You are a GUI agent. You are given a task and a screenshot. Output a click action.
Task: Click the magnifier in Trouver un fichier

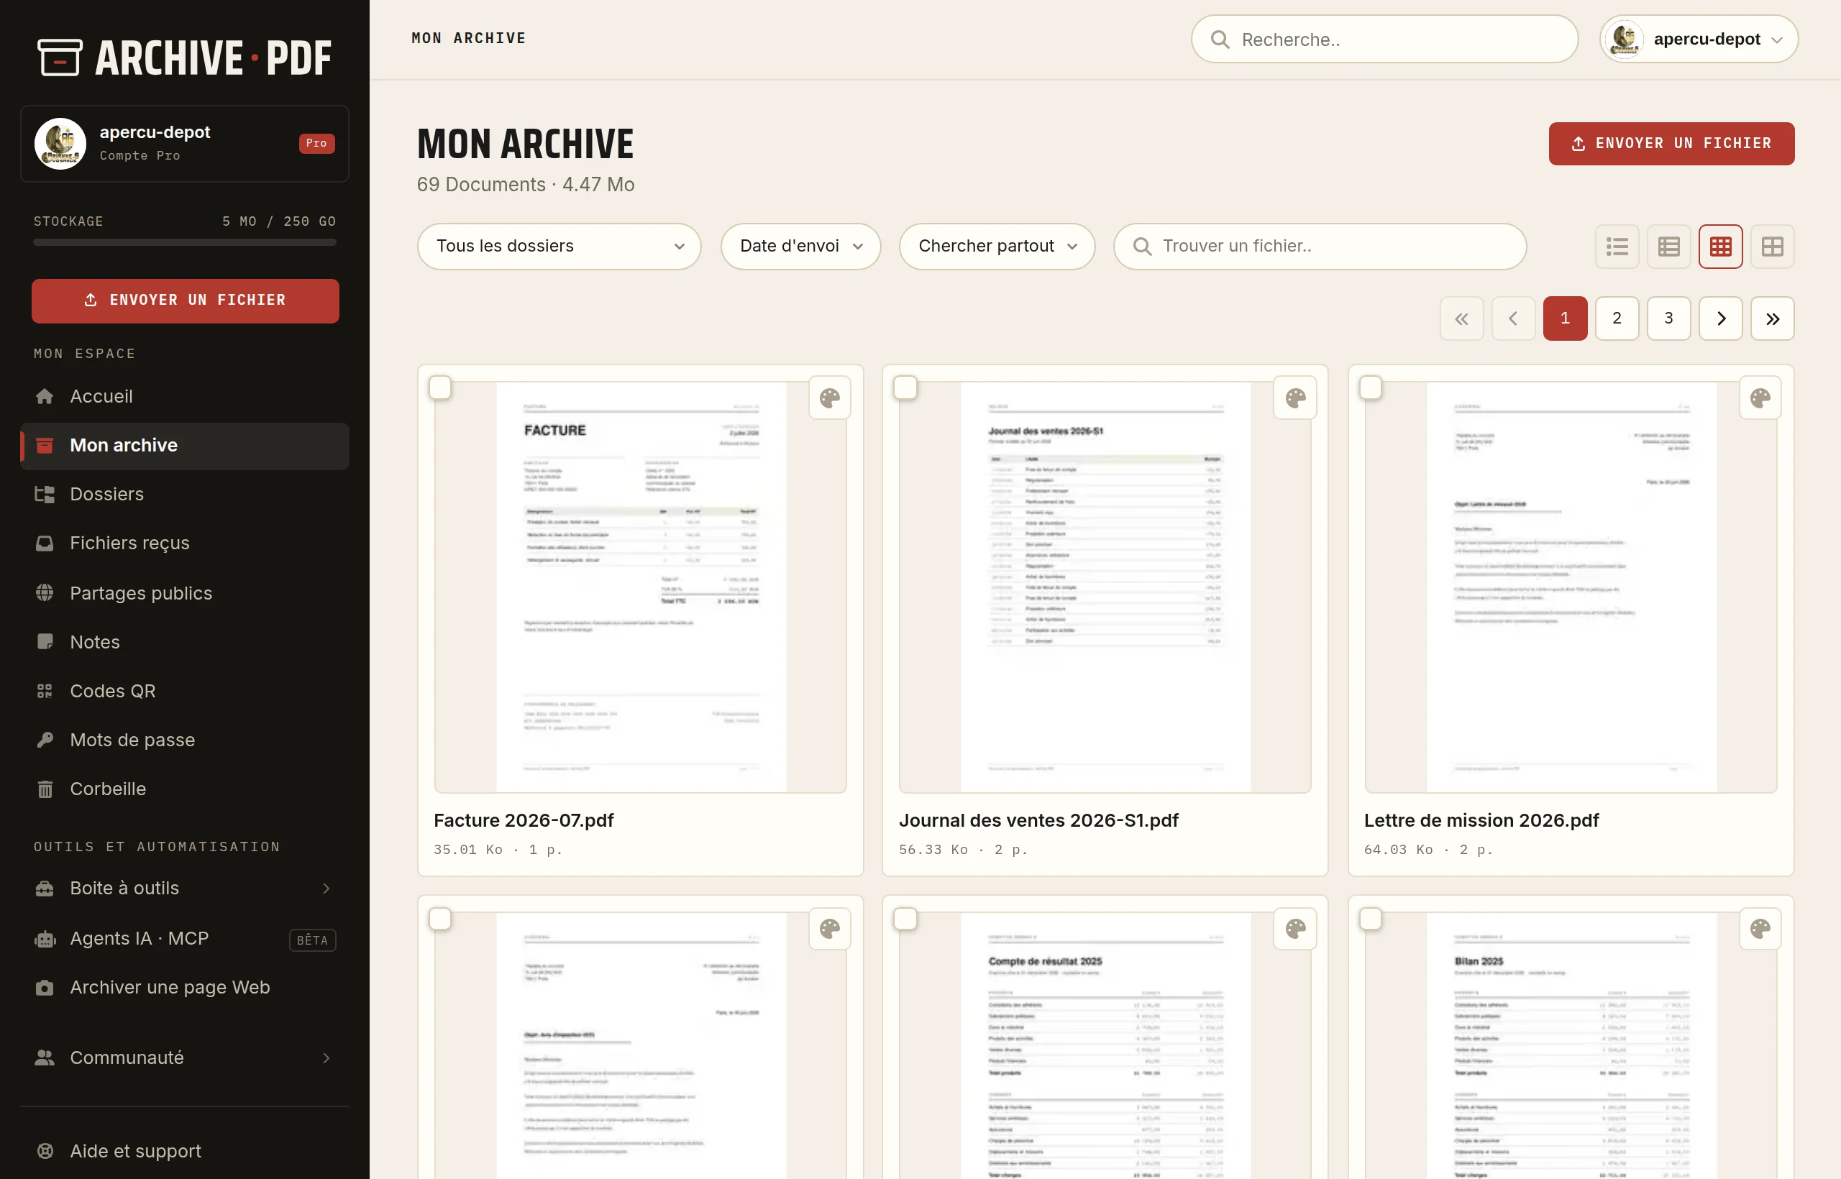click(1142, 246)
